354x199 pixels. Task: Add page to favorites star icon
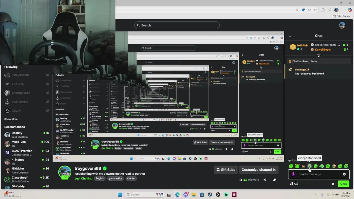(315, 10)
